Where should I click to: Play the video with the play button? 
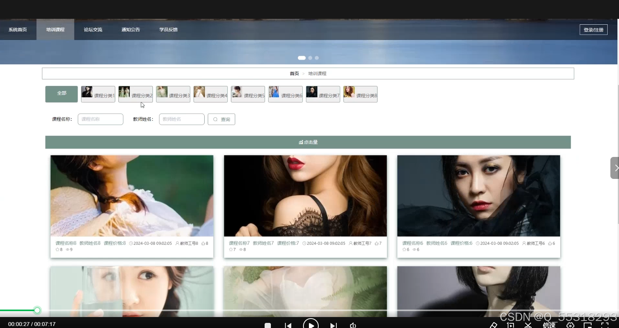[x=310, y=325]
